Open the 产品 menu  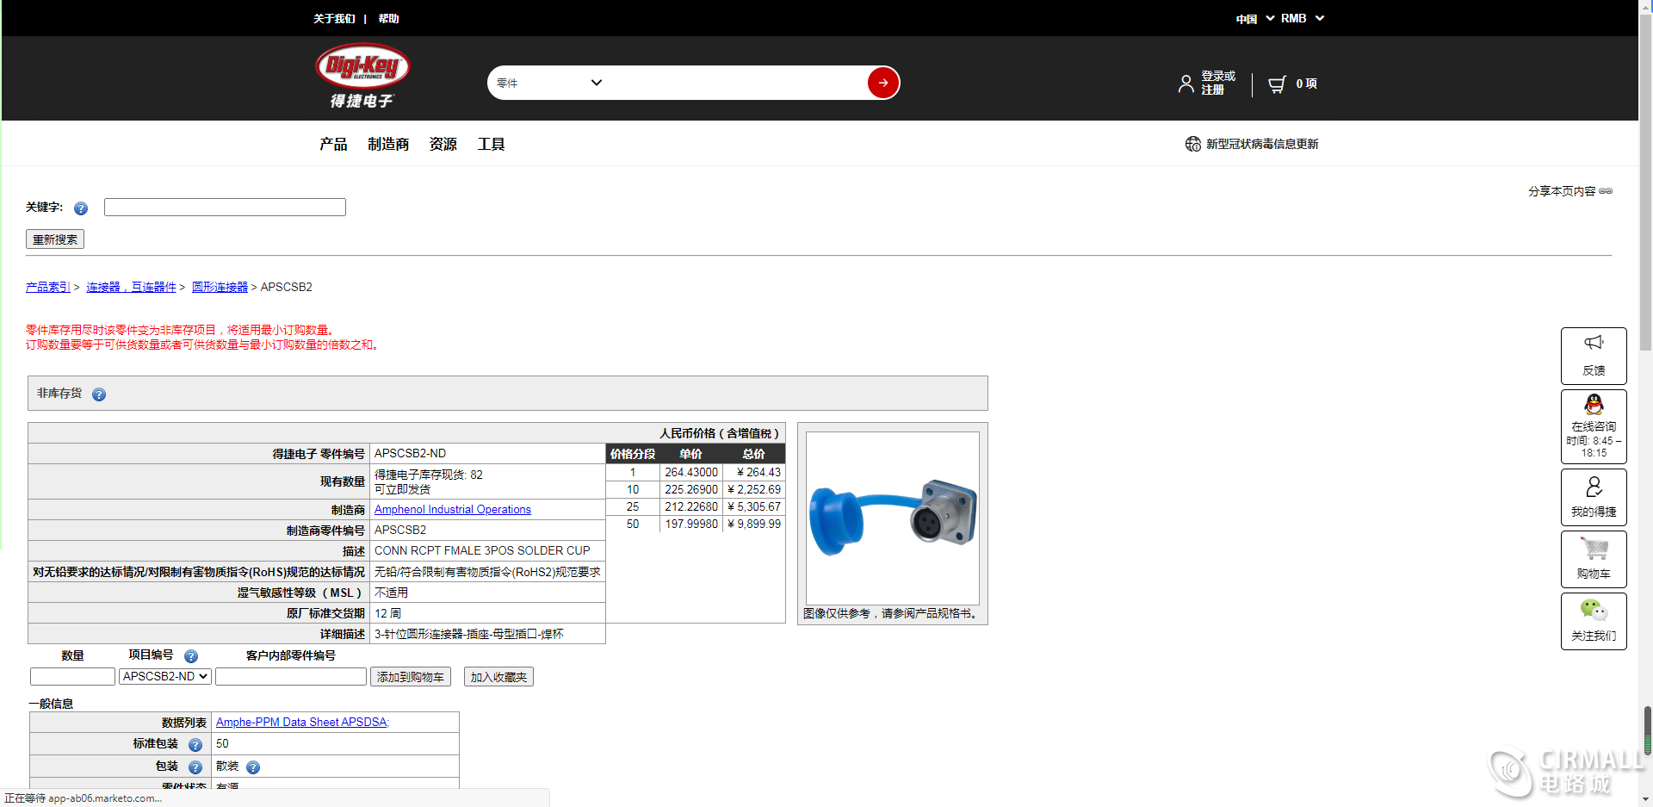coord(333,144)
